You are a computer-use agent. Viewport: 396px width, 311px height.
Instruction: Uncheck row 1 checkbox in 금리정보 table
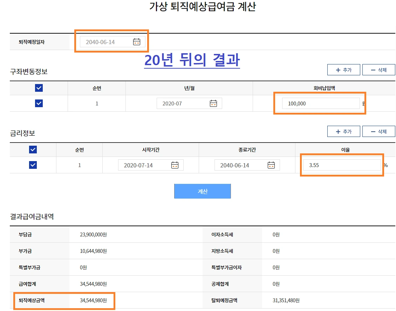tap(32, 165)
